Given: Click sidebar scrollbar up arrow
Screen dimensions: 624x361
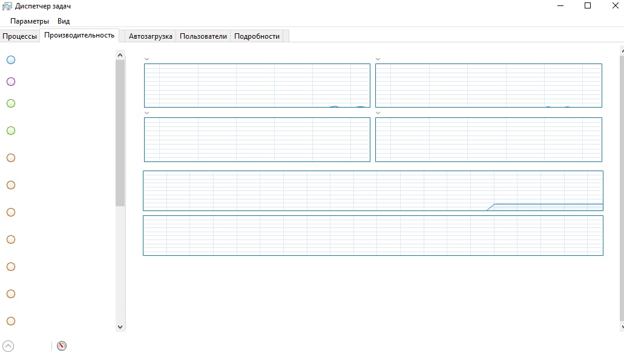Looking at the screenshot, I should click(120, 55).
